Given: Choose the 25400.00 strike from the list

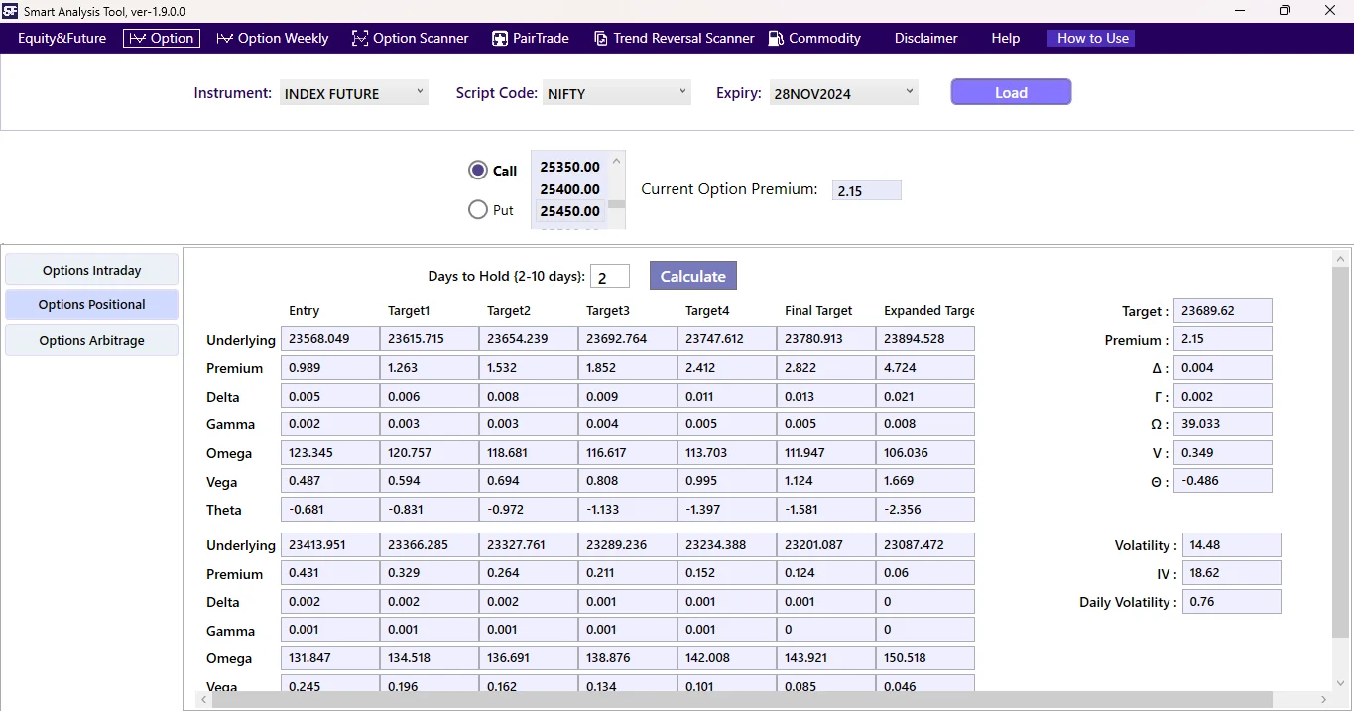Looking at the screenshot, I should (569, 188).
